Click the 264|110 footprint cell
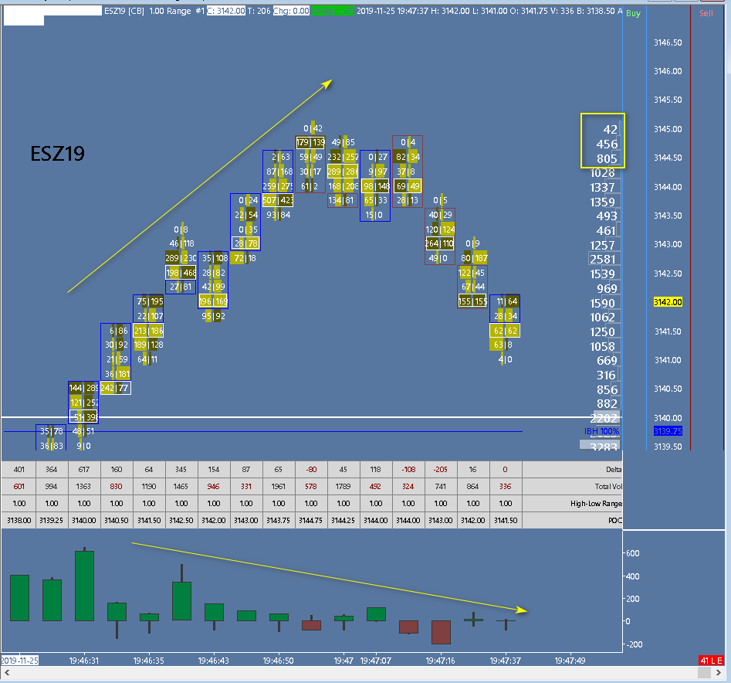This screenshot has width=731, height=683. (x=440, y=243)
